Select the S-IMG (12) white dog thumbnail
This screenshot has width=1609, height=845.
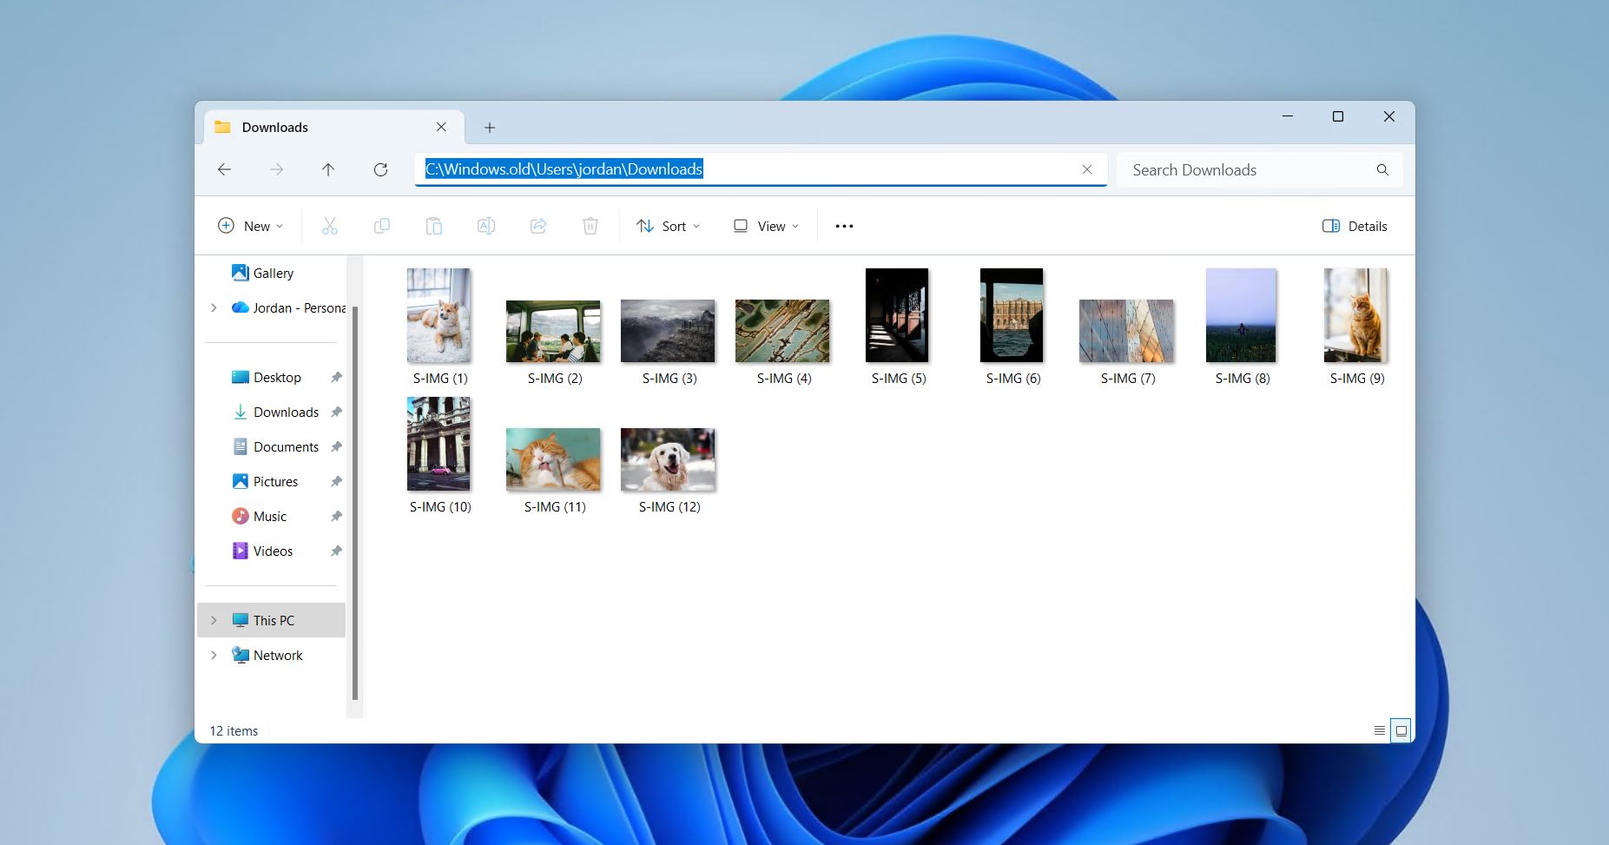tap(669, 459)
